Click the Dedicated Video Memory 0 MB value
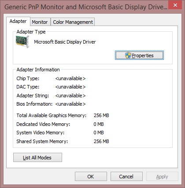Viewport: 185px width, 188px height. 99,124
